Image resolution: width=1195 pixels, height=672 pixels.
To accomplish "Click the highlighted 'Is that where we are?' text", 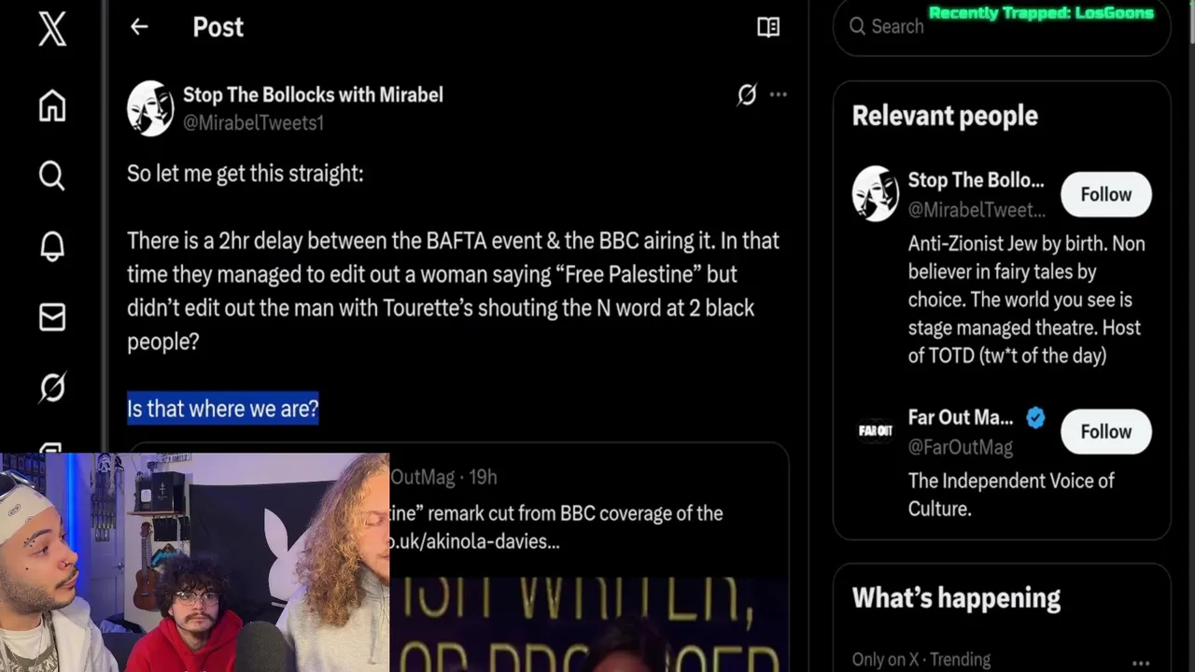I will tap(223, 409).
